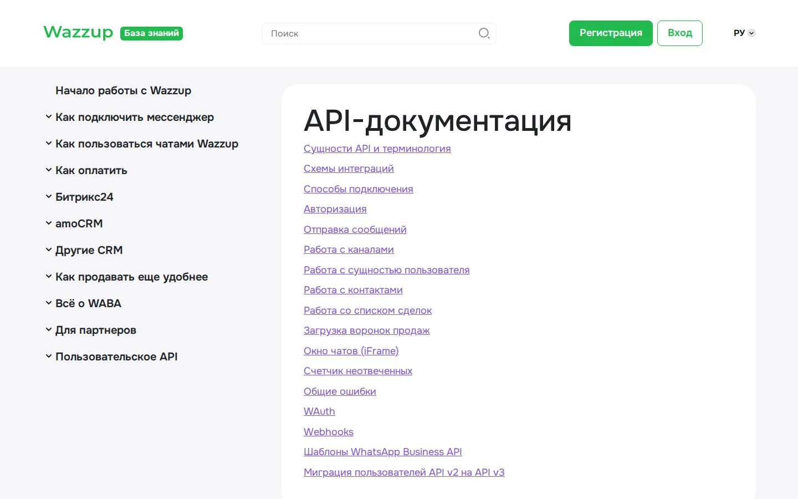Open the База знаний badge
This screenshot has width=798, height=499.
point(151,33)
